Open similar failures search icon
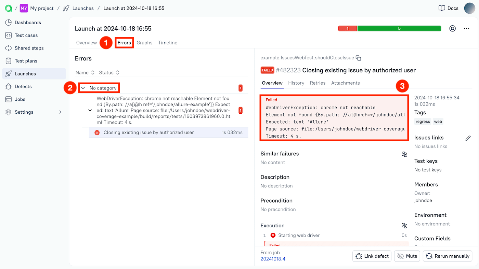 404,154
